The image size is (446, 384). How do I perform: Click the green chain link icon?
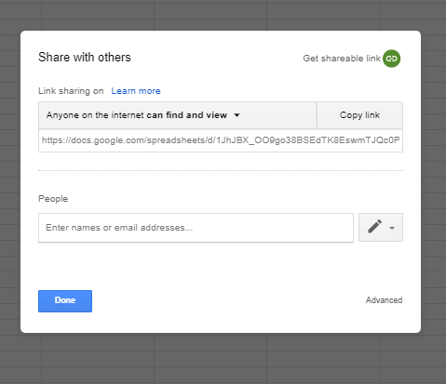coord(391,59)
